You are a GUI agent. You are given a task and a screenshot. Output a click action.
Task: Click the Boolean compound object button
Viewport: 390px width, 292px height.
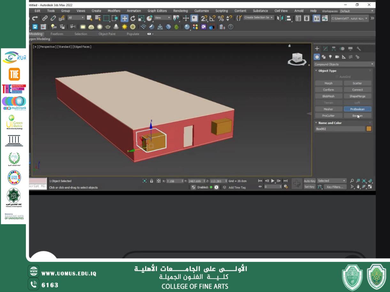pyautogui.click(x=357, y=116)
